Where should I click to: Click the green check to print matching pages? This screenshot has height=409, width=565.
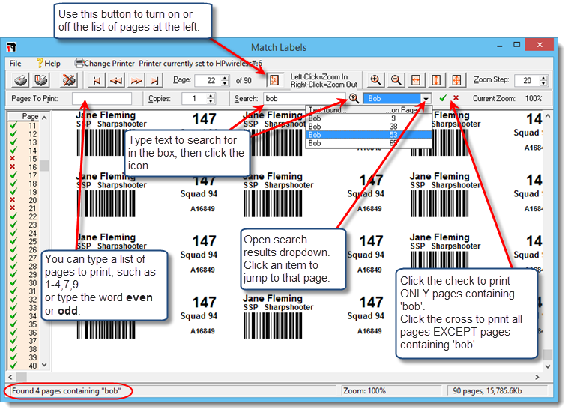(443, 97)
